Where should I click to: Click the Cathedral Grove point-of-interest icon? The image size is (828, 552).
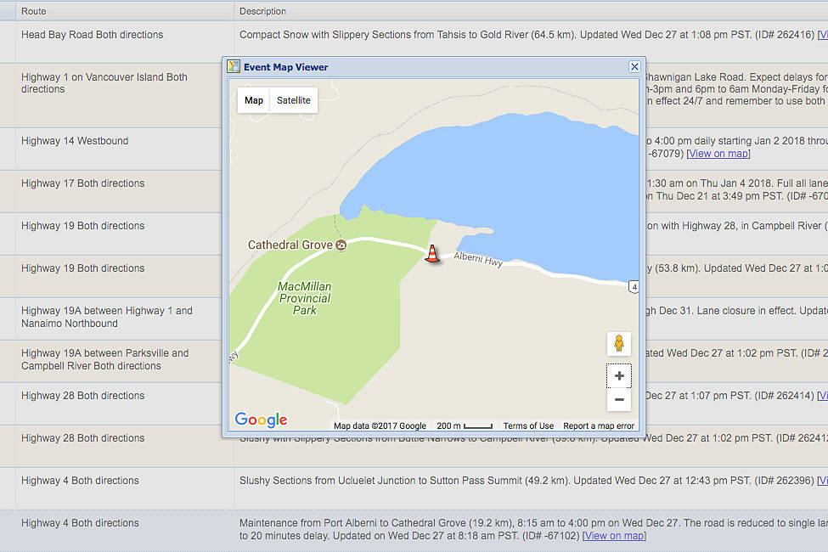pyautogui.click(x=341, y=245)
